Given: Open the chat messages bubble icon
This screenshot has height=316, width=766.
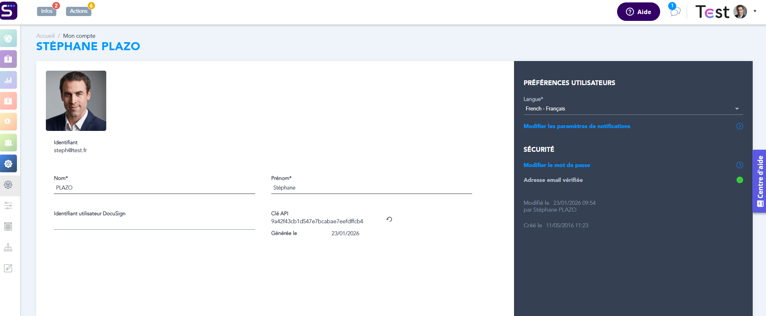Looking at the screenshot, I should click(x=675, y=12).
